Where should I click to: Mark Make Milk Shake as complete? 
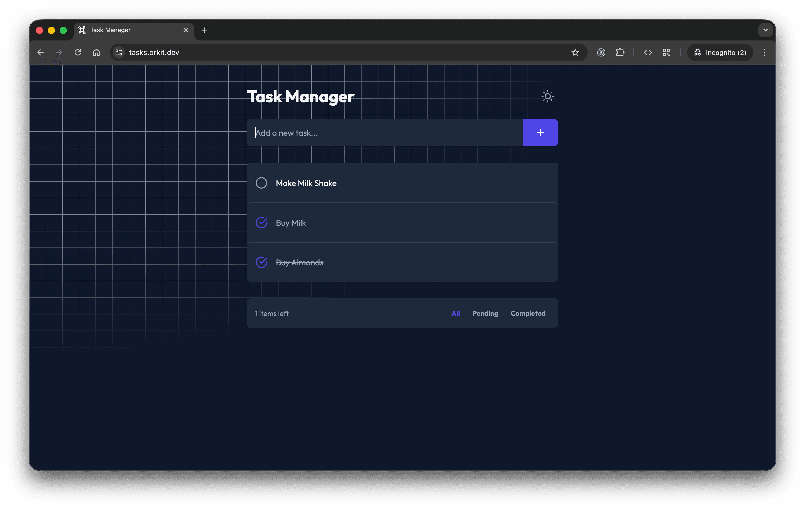(x=261, y=183)
